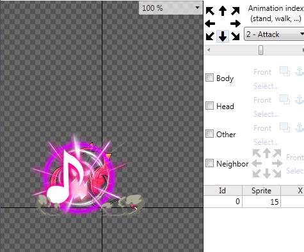Open the 2 - Attack animation dropdown

click(275, 34)
